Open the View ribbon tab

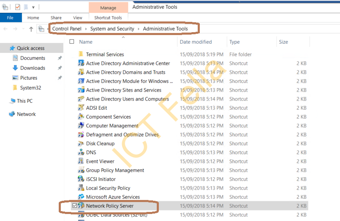(x=78, y=18)
